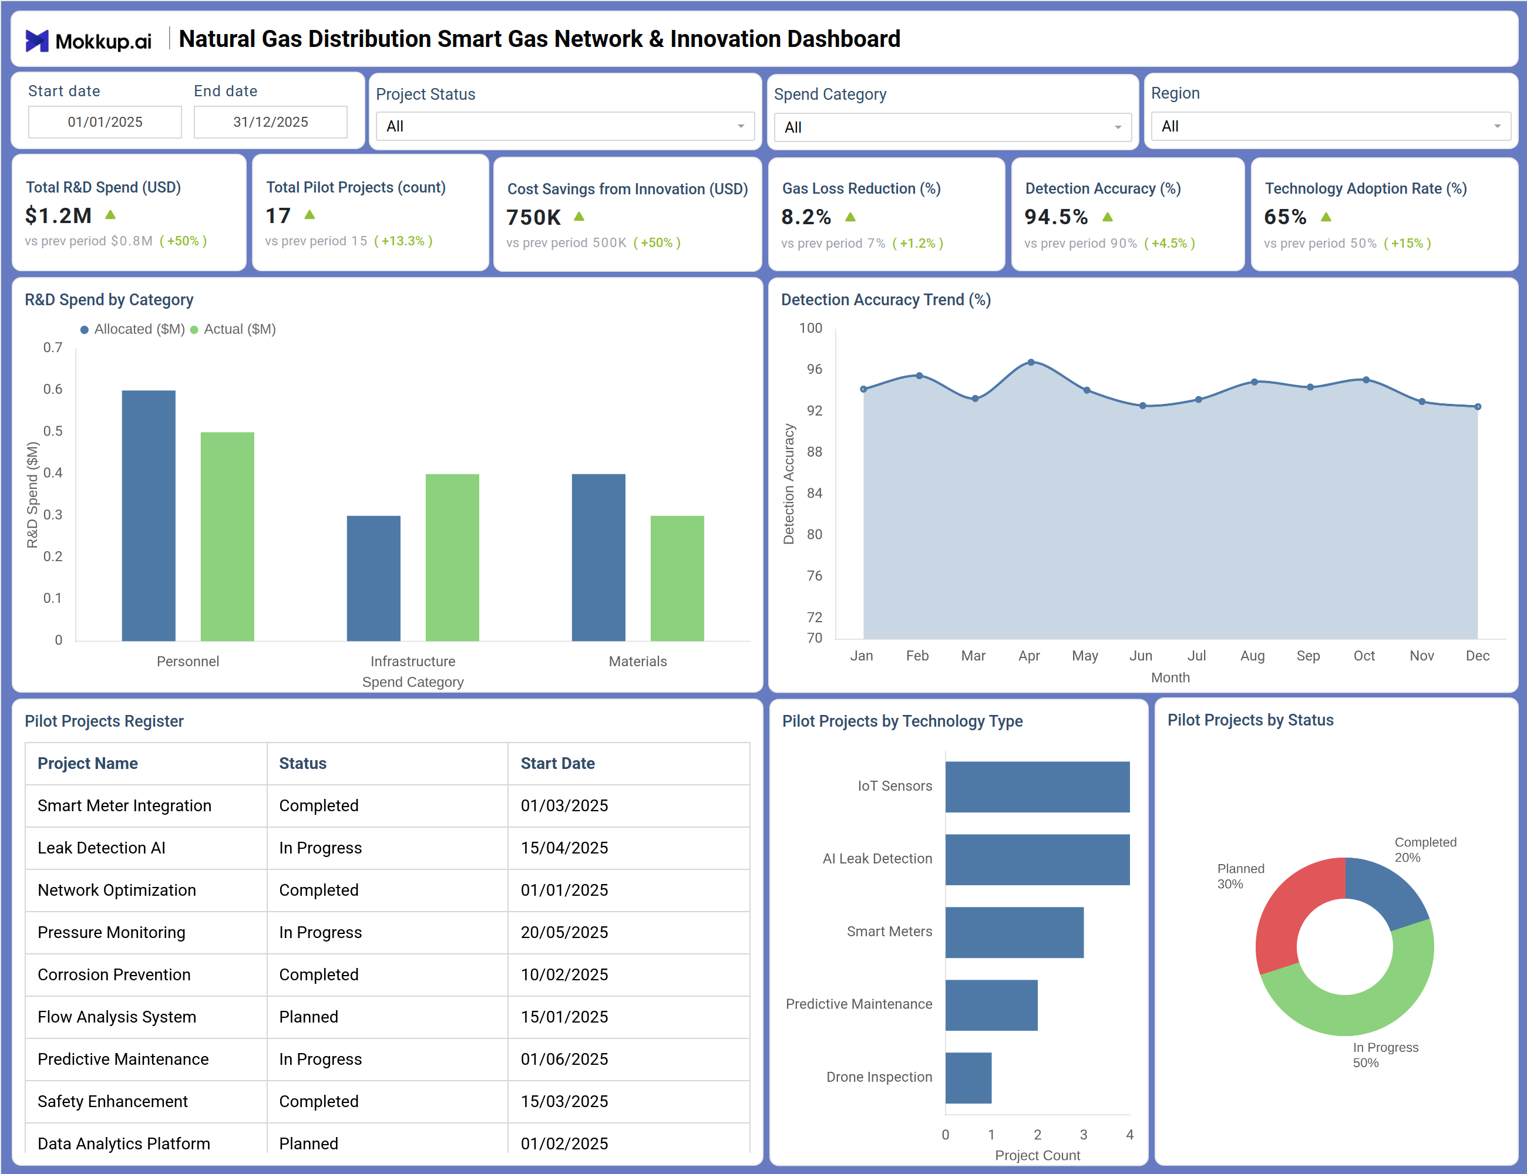Click the Personnel Allocated bar
This screenshot has width=1527, height=1174.
pyautogui.click(x=149, y=516)
